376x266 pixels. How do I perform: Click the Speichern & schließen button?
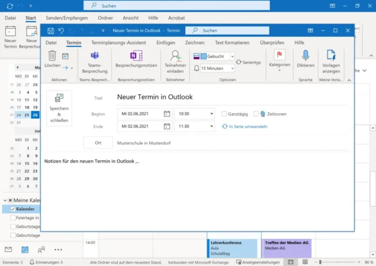(59, 109)
